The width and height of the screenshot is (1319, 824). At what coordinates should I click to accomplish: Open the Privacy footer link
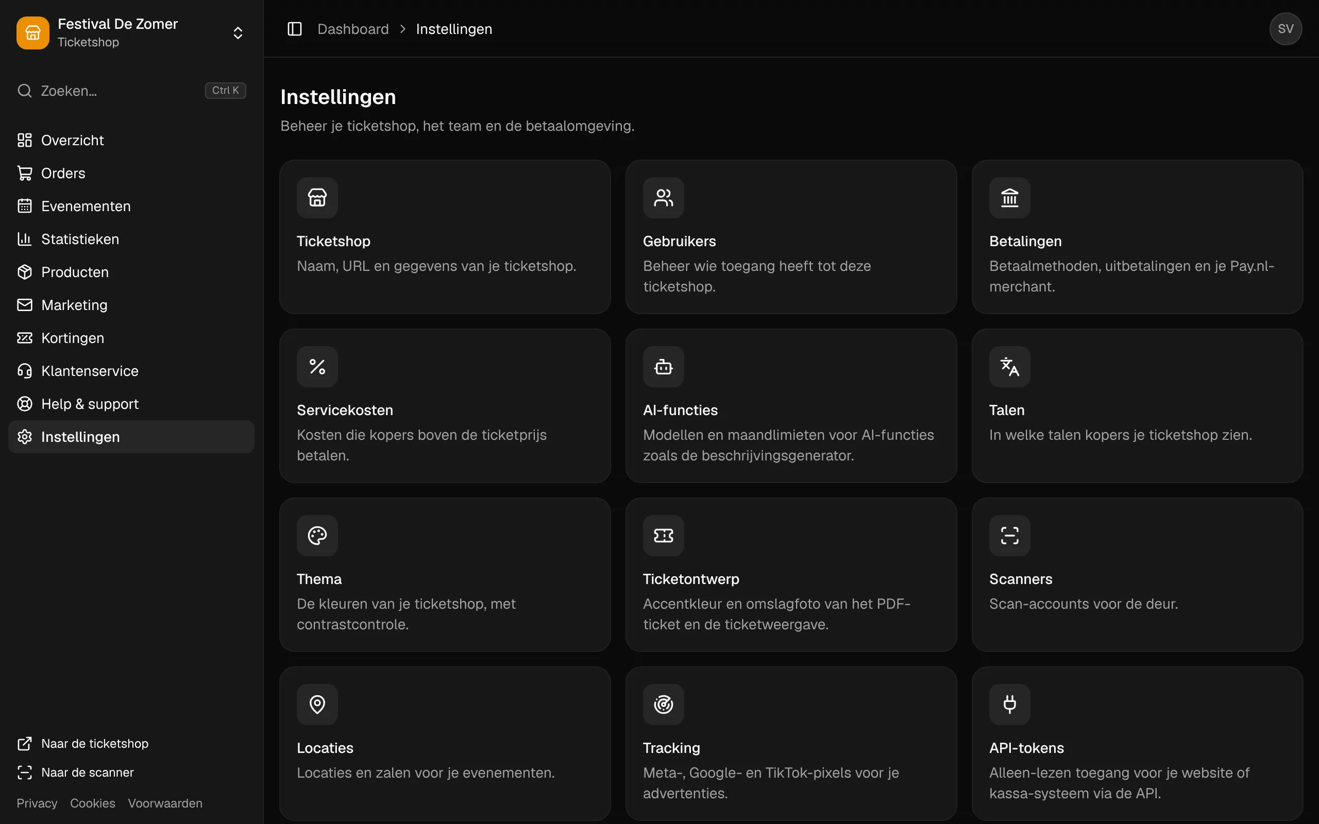click(x=37, y=803)
